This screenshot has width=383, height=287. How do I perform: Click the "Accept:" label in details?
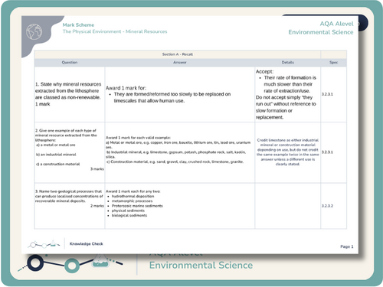click(264, 72)
